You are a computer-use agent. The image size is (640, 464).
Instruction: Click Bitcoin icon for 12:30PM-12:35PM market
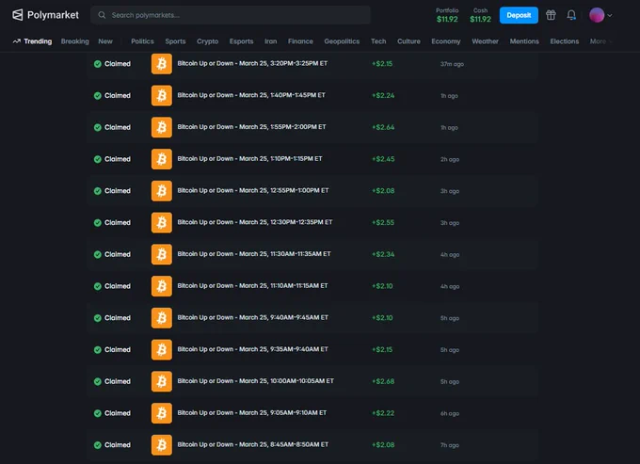pyautogui.click(x=162, y=222)
